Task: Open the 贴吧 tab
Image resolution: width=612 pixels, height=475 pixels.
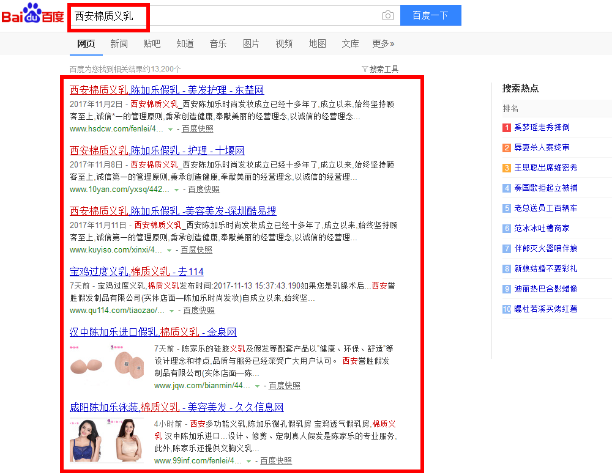Action: coord(152,43)
